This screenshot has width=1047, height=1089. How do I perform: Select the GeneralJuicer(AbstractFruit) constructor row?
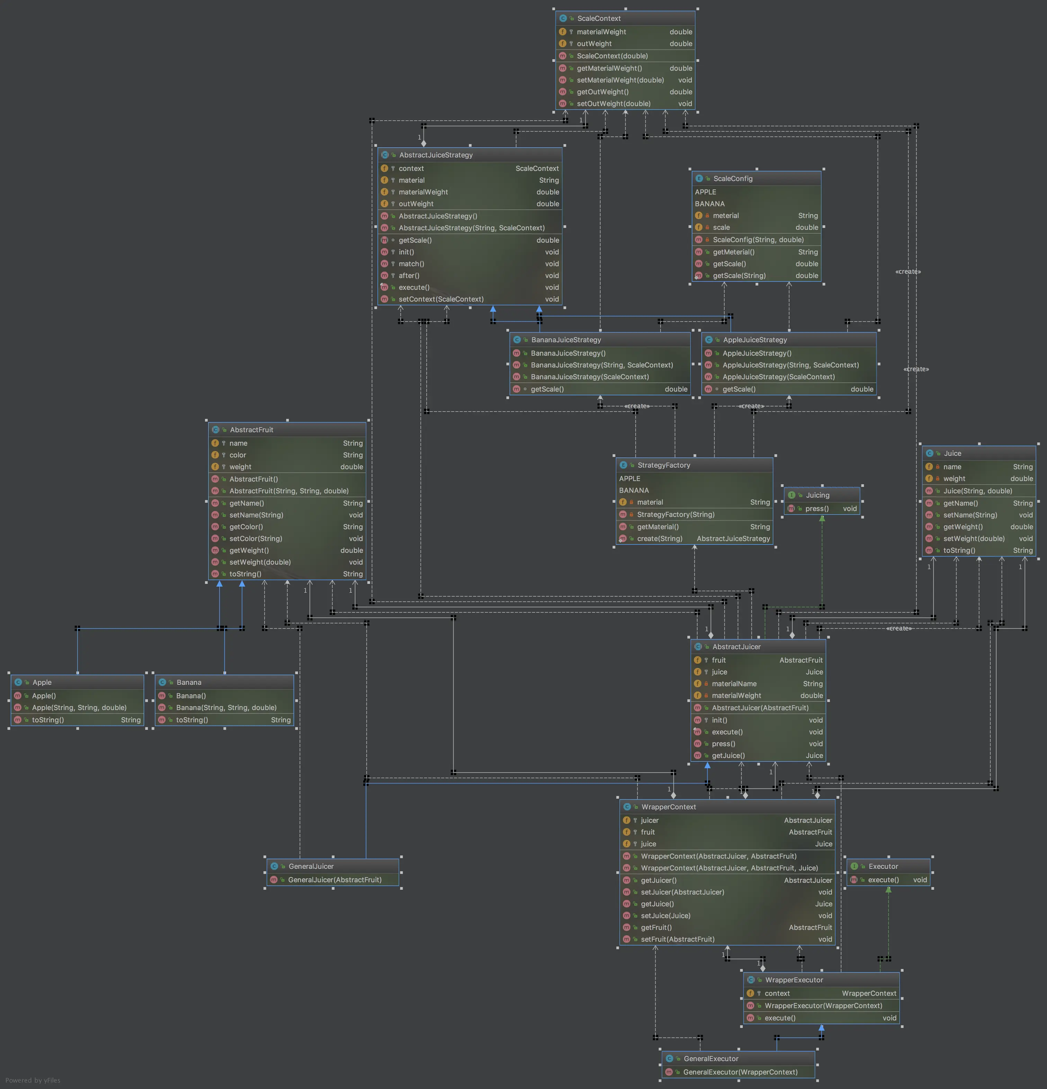tap(334, 880)
